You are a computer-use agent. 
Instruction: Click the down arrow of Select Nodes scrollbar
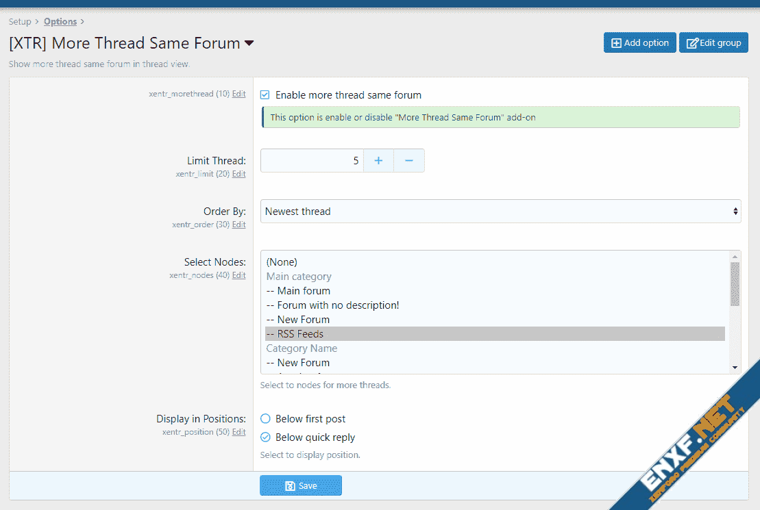pos(735,368)
